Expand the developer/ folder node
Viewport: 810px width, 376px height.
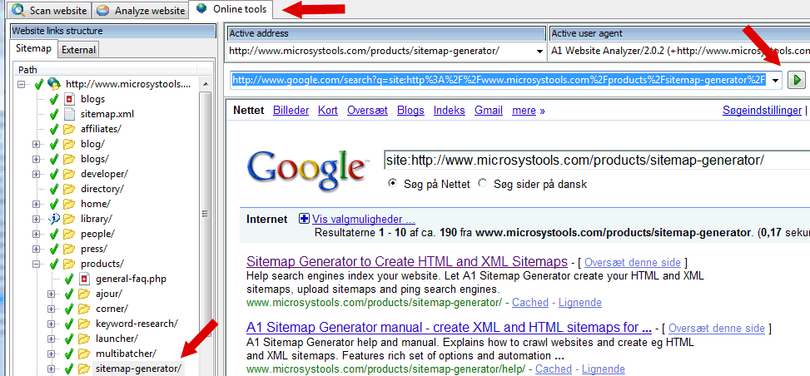coord(36,174)
